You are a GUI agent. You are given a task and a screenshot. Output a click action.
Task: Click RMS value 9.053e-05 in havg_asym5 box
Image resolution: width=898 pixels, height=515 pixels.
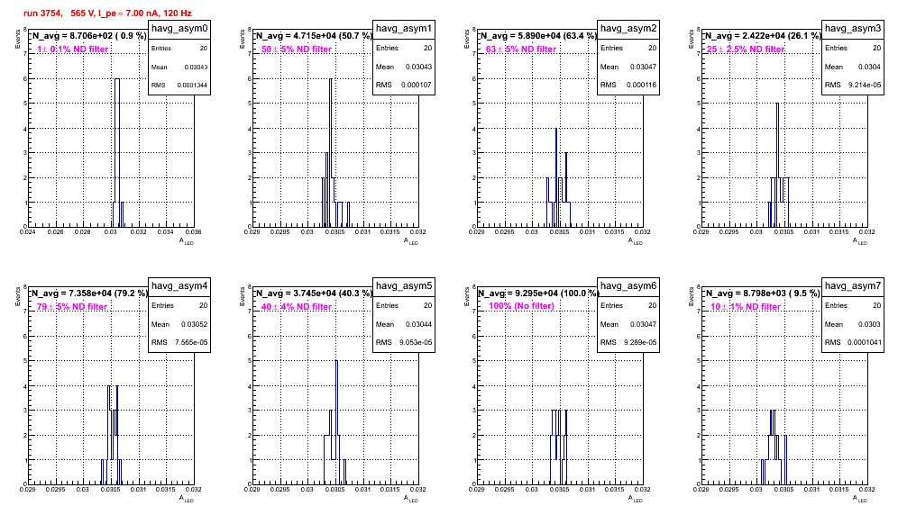click(x=416, y=342)
